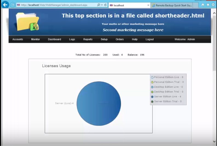
Task: Click the Your motto marketing message text
Action: (133, 24)
